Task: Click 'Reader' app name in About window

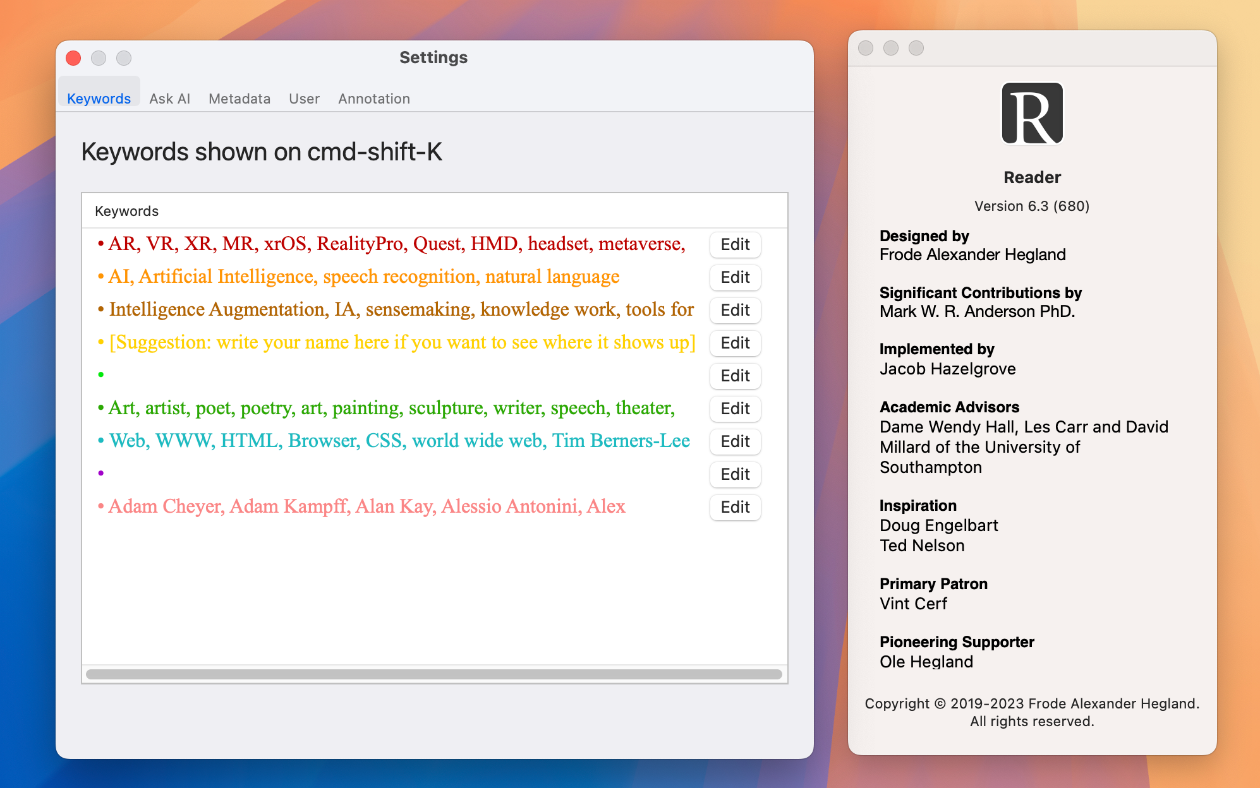Action: [1032, 177]
